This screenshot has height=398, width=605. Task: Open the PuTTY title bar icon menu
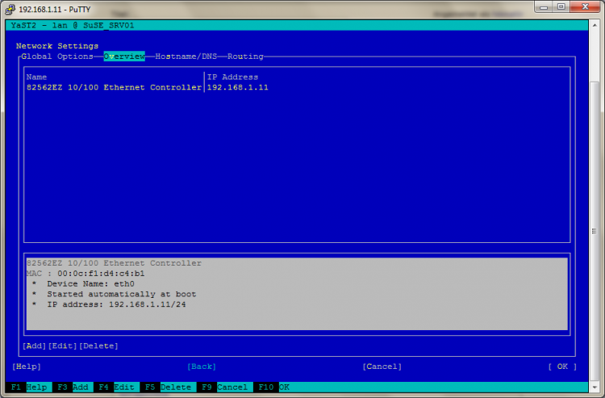pos(10,9)
